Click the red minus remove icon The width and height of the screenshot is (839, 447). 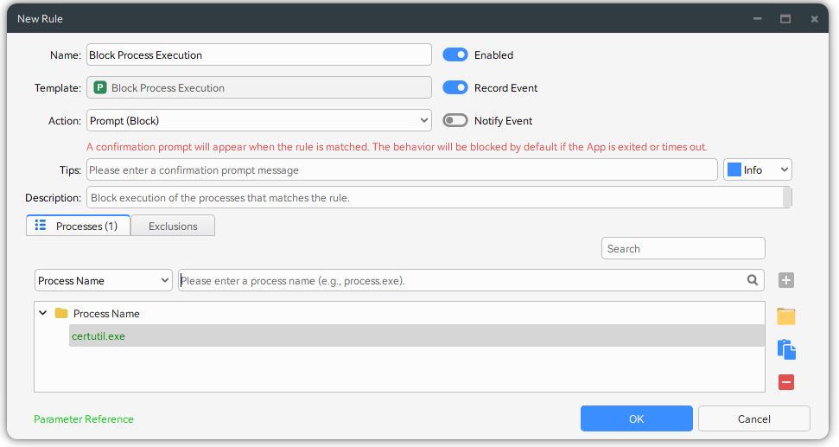click(x=785, y=382)
